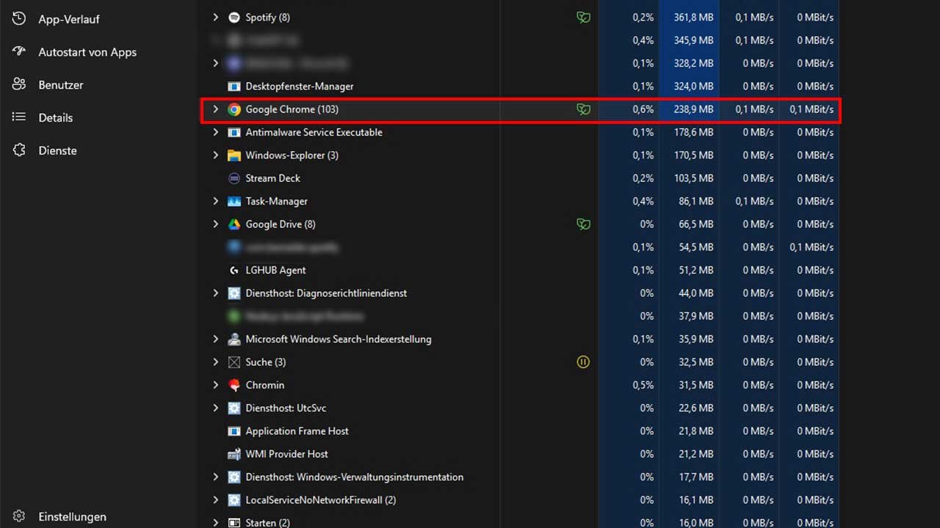Click the yellow paused status icon for Suche
This screenshot has height=528, width=940.
click(583, 362)
